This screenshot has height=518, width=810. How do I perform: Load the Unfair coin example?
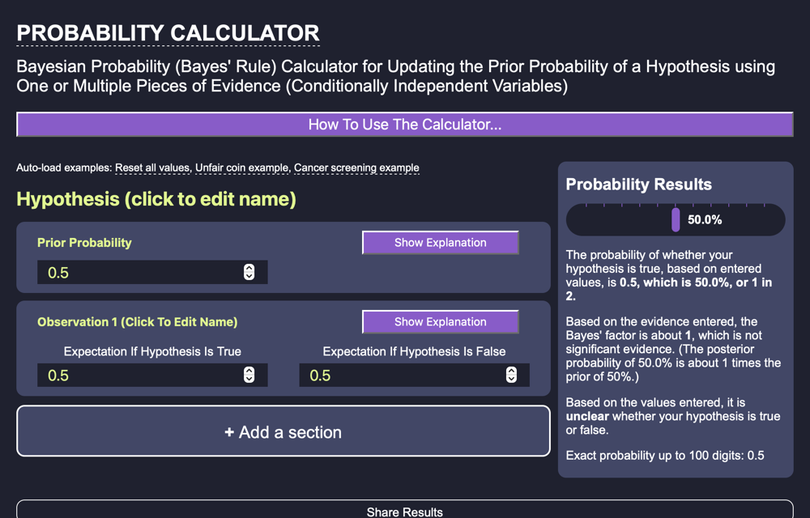(241, 168)
